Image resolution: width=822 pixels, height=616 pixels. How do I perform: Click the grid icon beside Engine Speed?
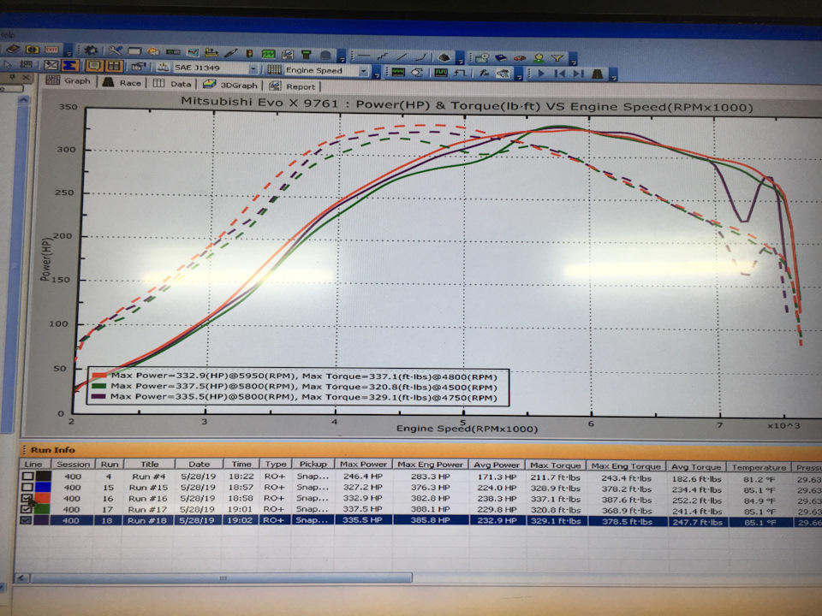tap(274, 69)
